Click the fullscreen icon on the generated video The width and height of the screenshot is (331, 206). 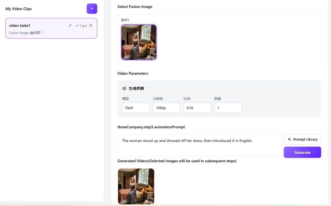150,200
